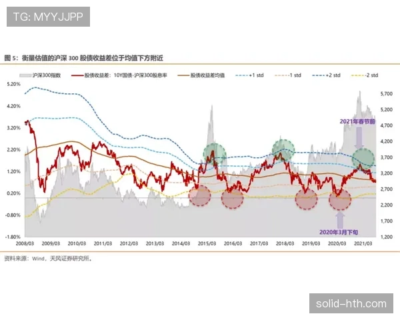Click the green circle below 2021年春节前 arrow
The image size is (400, 320).
click(x=364, y=159)
